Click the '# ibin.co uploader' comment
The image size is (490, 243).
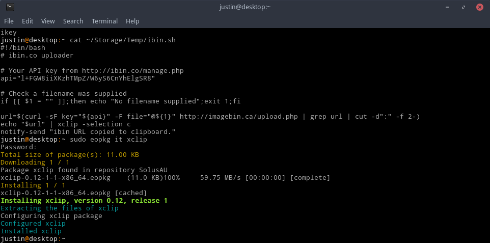[x=37, y=56]
